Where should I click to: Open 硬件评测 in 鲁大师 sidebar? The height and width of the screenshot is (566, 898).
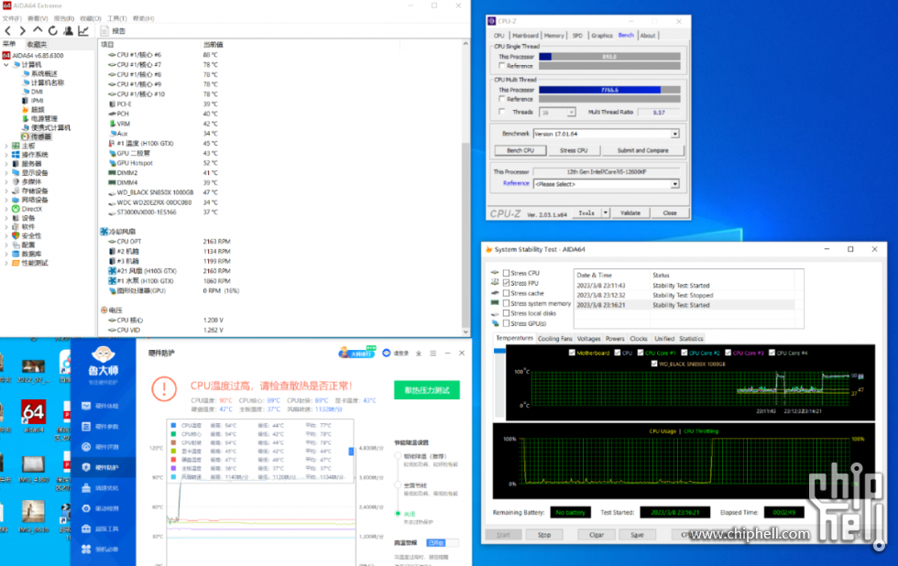coord(102,447)
